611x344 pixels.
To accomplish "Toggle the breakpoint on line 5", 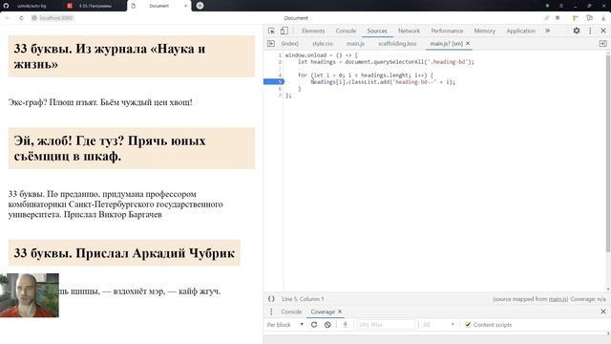I will pos(274,81).
